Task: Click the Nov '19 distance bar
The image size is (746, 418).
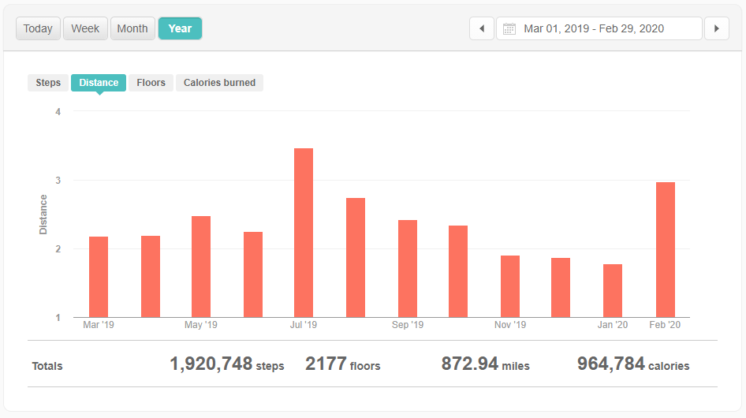Action: tap(510, 286)
